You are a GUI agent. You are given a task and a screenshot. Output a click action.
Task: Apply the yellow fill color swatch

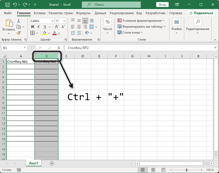pyautogui.click(x=44, y=33)
